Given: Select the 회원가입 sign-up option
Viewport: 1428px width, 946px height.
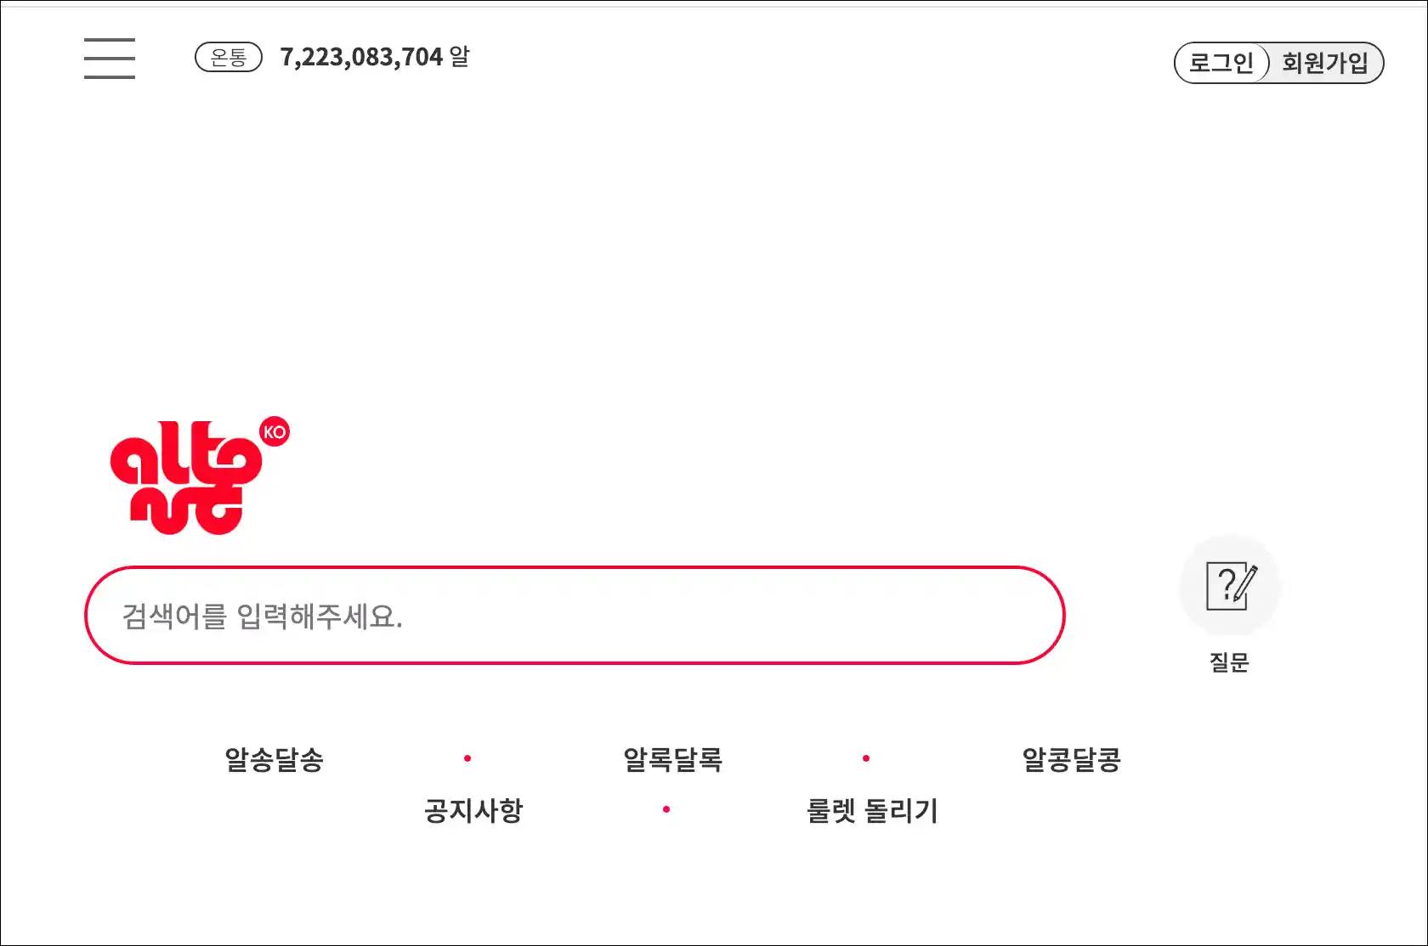Looking at the screenshot, I should [x=1326, y=63].
